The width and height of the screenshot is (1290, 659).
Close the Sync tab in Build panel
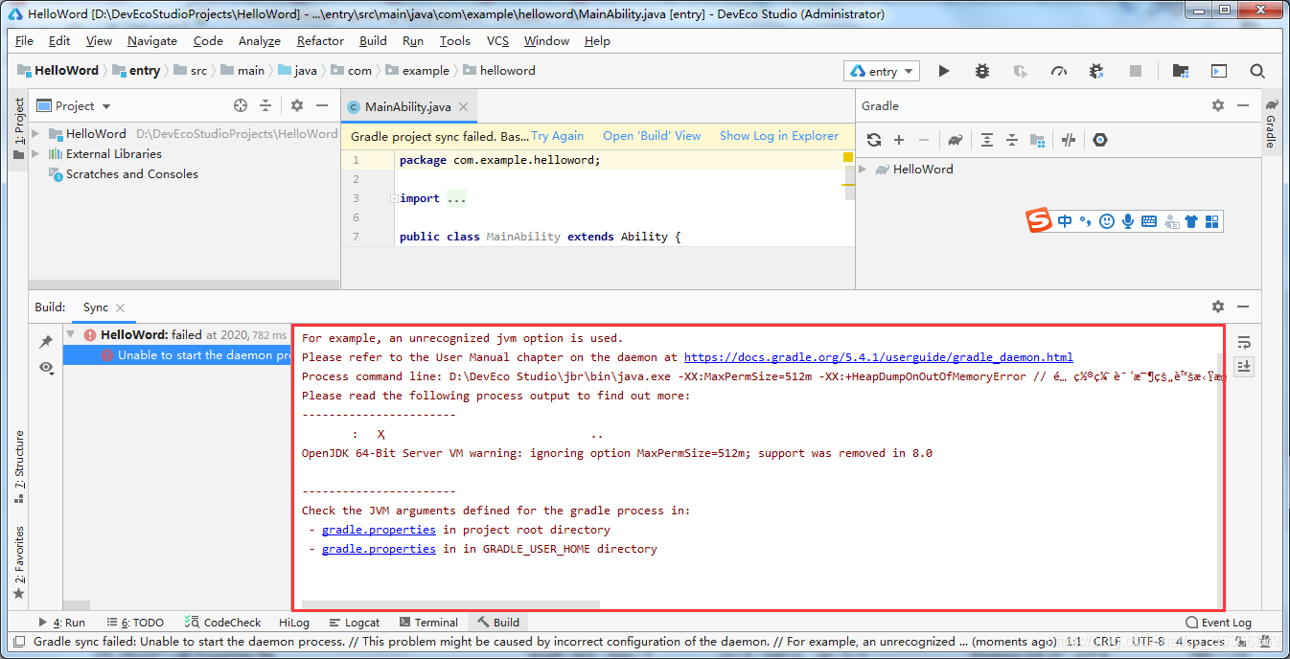pos(120,307)
